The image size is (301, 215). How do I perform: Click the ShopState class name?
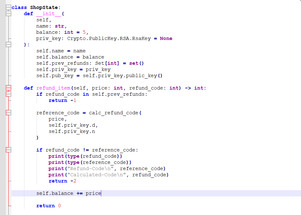tap(44, 7)
